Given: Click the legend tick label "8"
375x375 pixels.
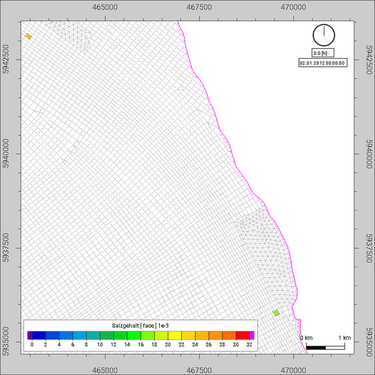Looking at the screenshot, I should [x=86, y=344].
